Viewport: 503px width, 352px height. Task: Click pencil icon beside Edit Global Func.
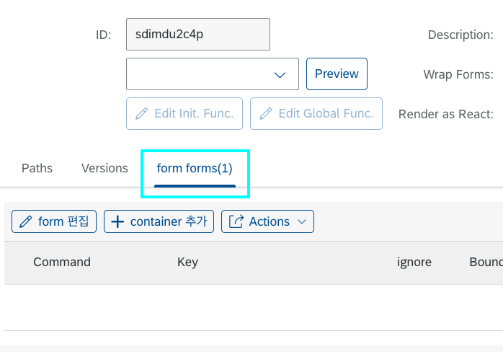click(266, 114)
